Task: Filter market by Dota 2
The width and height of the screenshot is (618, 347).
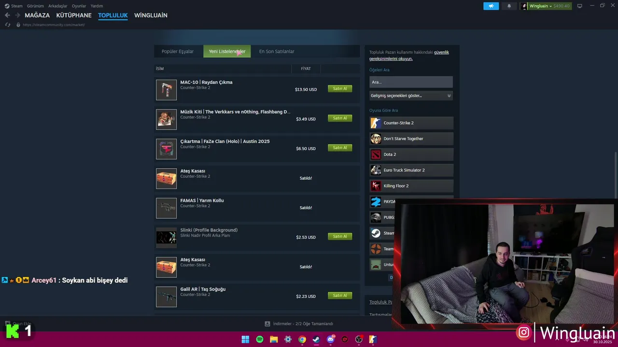Action: pos(411,154)
